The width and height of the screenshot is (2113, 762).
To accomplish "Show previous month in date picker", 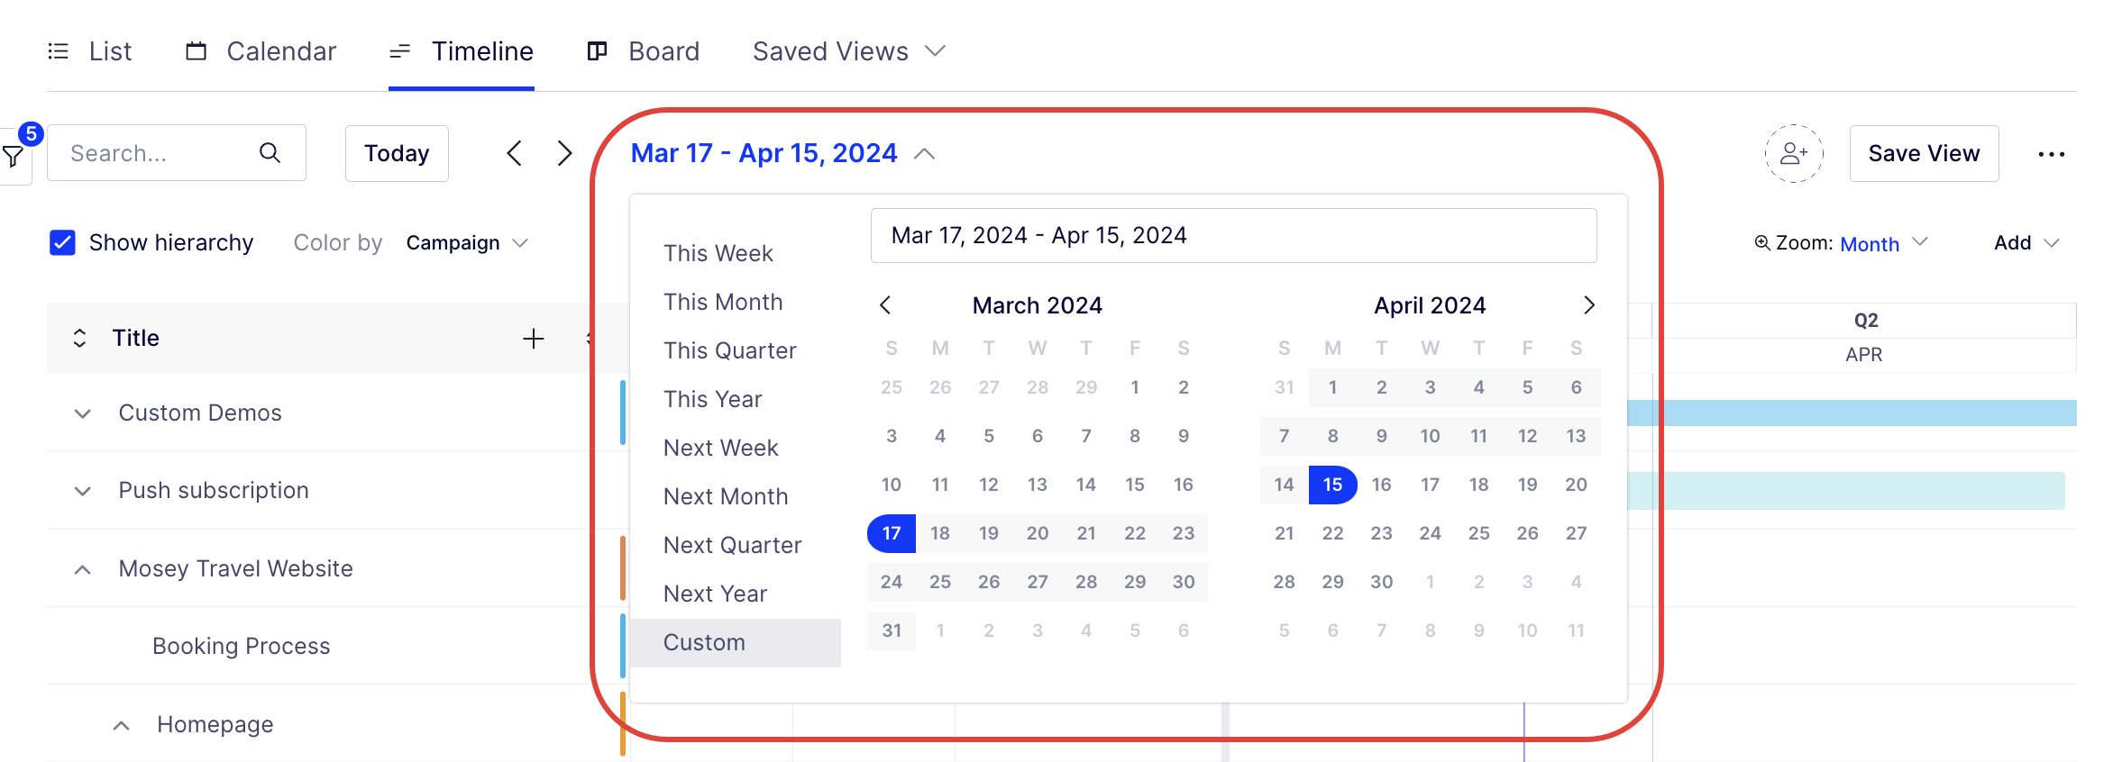I will pyautogui.click(x=885, y=305).
